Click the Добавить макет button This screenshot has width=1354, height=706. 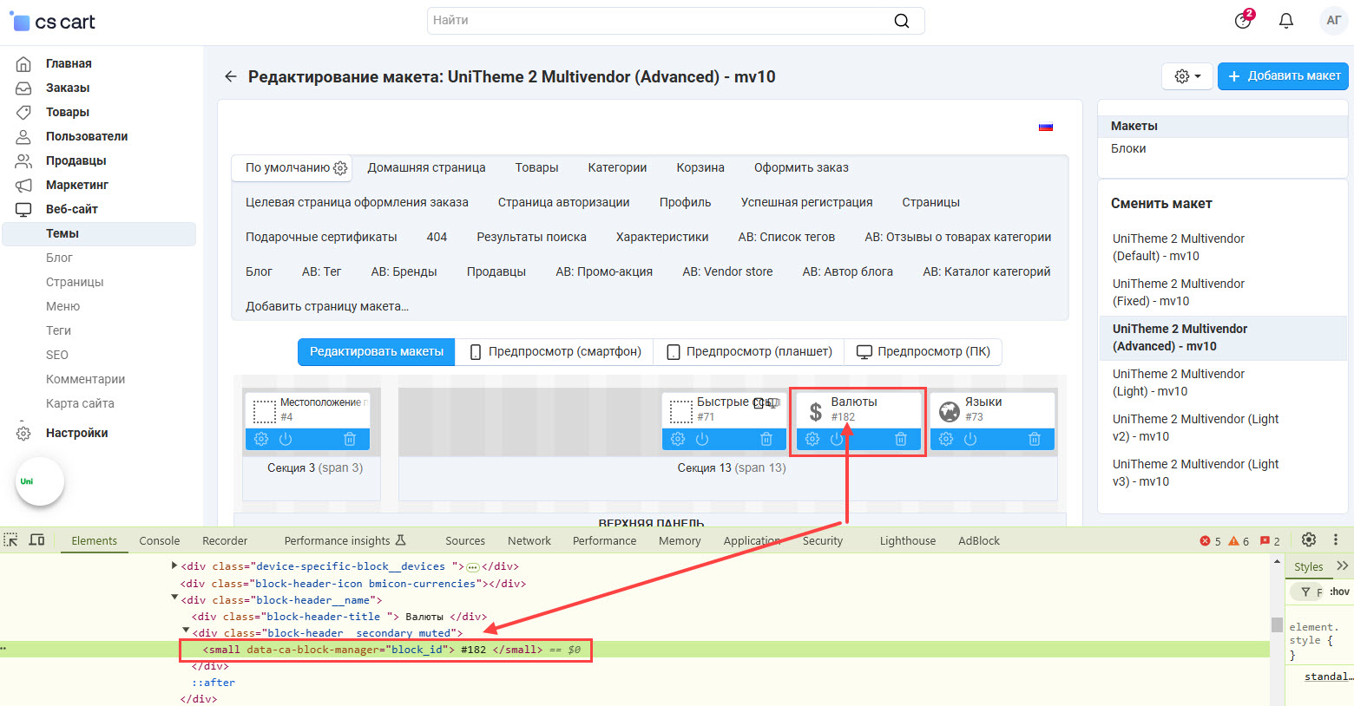pyautogui.click(x=1283, y=76)
